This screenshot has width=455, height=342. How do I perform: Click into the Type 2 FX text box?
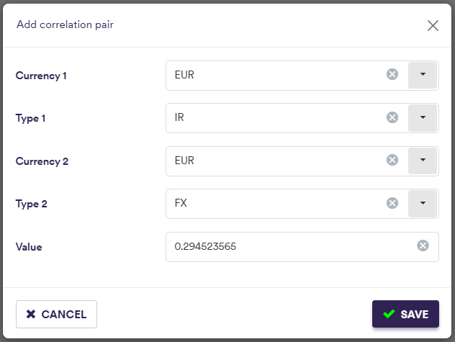click(x=274, y=203)
